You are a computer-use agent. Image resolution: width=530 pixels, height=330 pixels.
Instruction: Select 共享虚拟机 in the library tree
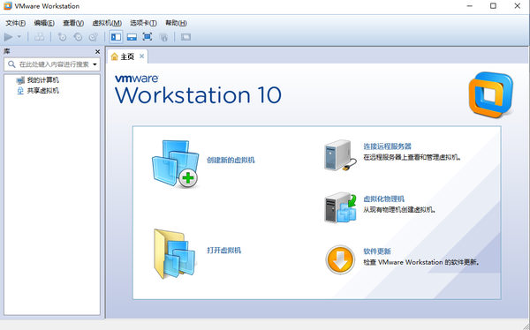pyautogui.click(x=43, y=91)
